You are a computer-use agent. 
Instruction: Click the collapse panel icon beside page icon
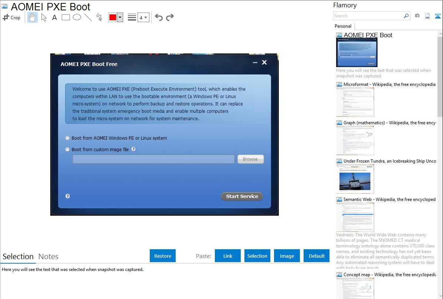tap(437, 16)
